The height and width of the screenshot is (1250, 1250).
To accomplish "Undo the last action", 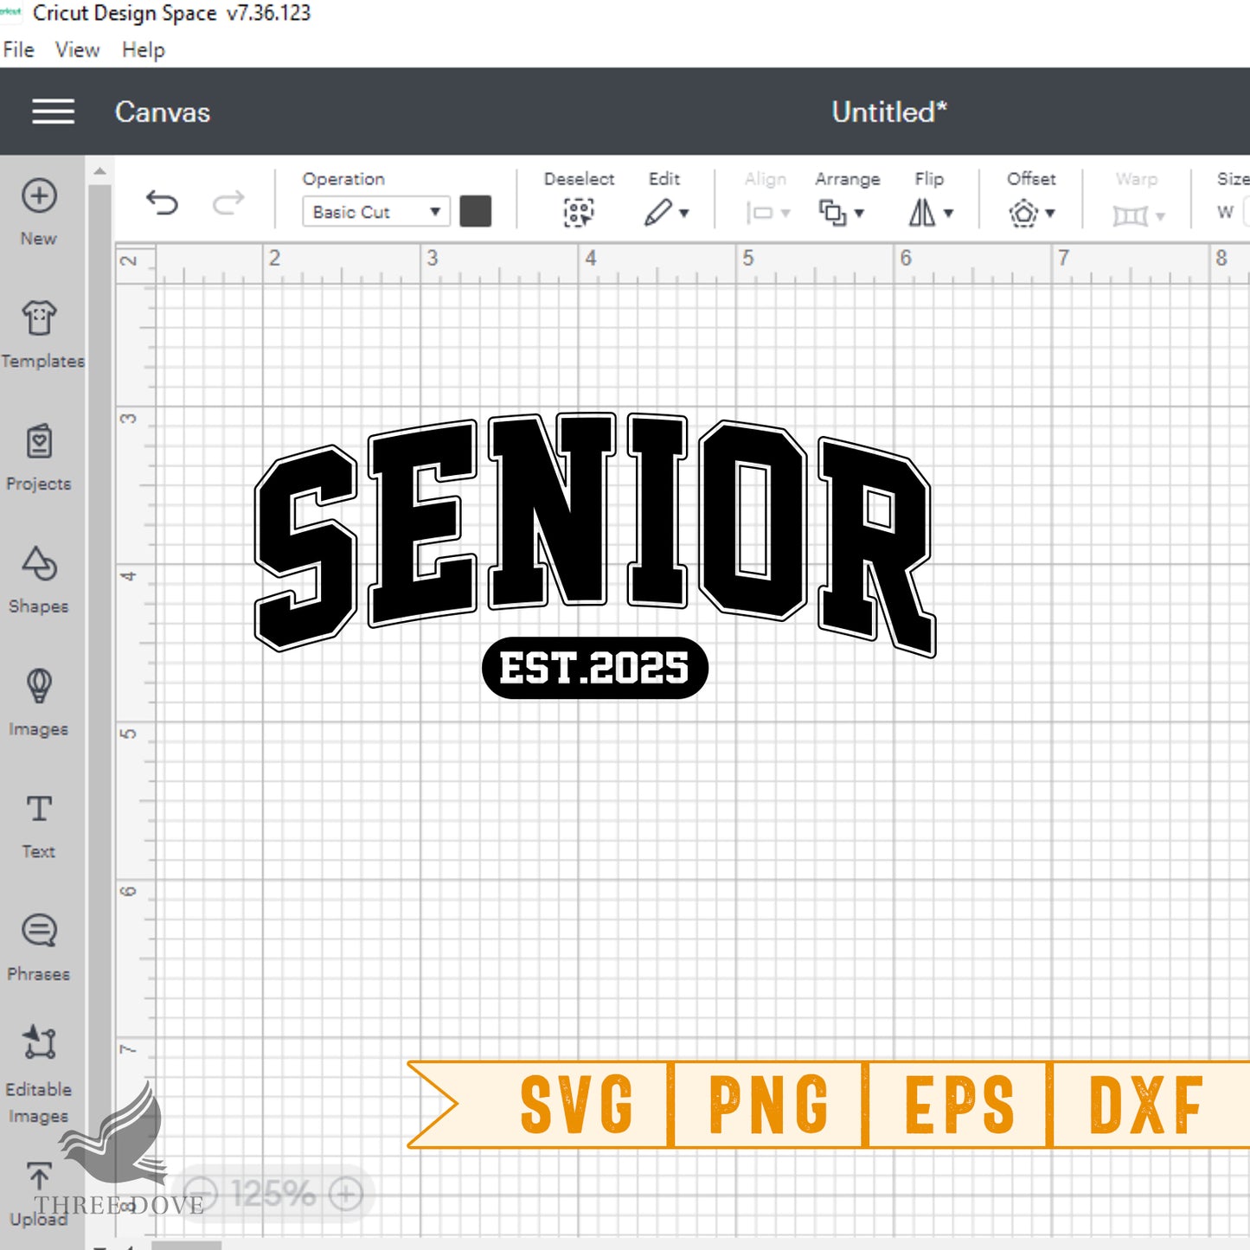I will (162, 203).
